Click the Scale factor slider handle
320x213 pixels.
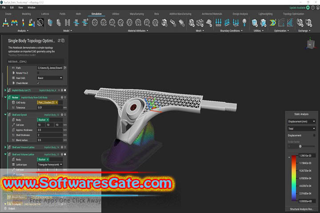click(x=300, y=146)
